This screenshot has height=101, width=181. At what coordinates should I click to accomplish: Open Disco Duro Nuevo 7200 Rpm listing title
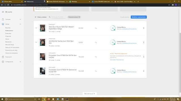coord(61,28)
